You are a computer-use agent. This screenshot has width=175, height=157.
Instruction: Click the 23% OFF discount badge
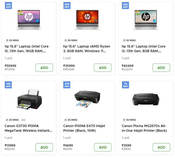coord(8,6)
